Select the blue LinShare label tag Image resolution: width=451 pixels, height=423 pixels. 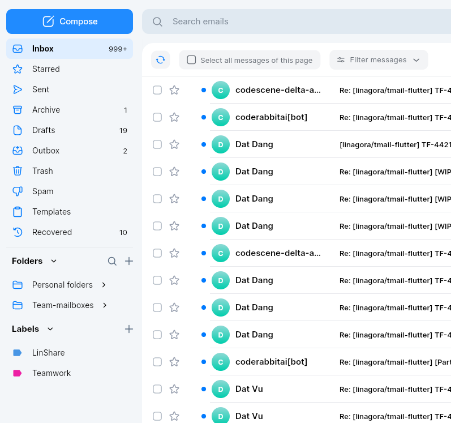coord(17,353)
